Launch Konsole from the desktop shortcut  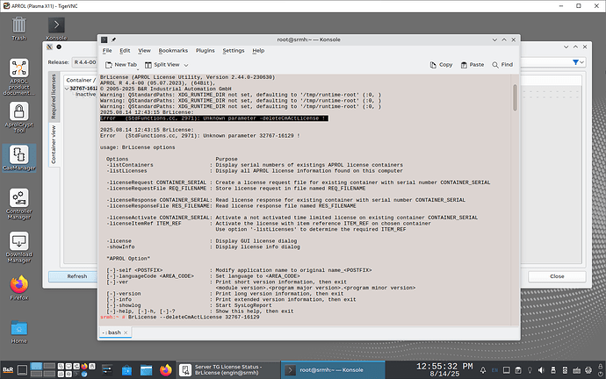click(x=56, y=29)
